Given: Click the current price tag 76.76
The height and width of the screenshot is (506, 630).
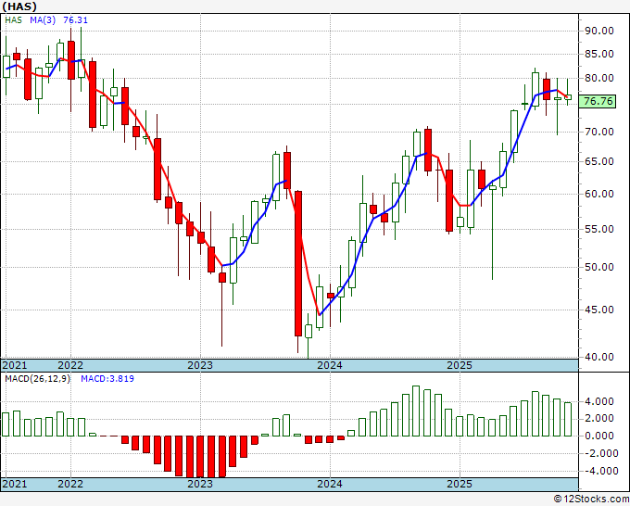Looking at the screenshot, I should tap(598, 101).
